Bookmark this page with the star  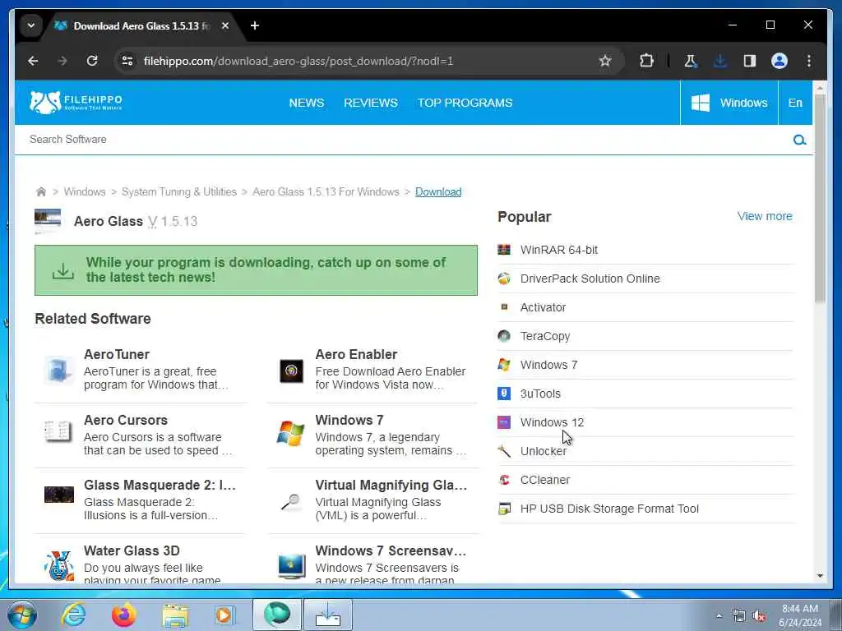(605, 61)
